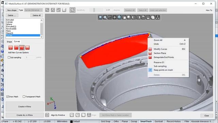Select Revolved(8) in the shape list
Image resolution: width=218 pixels, height=123 pixels.
(x=23, y=29)
